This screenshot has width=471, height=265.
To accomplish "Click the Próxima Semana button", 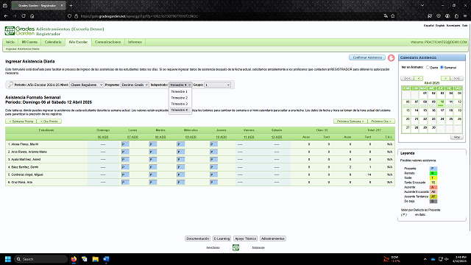I will 350,121.
